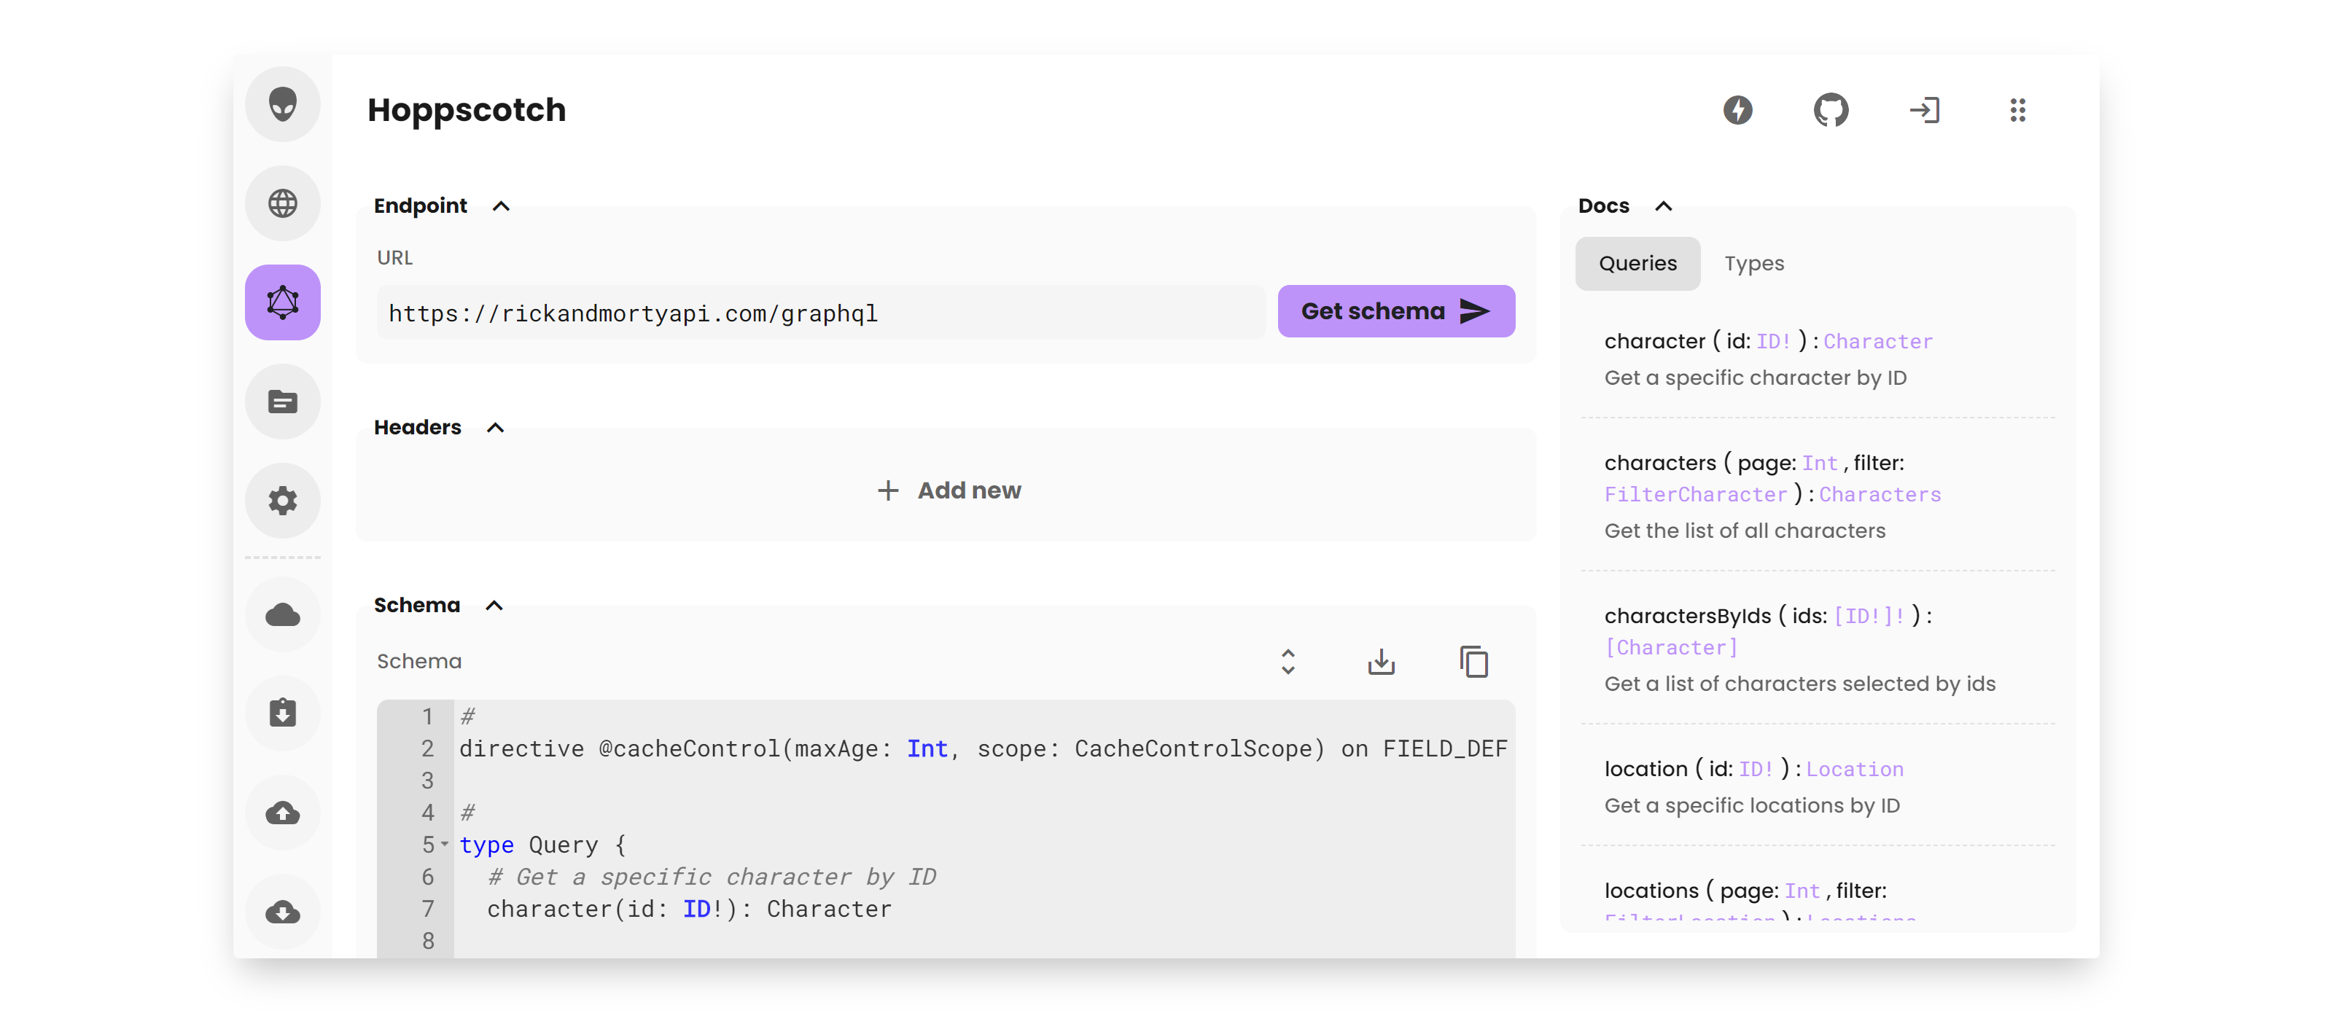Copy schema to clipboard icon
Image resolution: width=2333 pixels, height=1013 pixels.
tap(1473, 662)
